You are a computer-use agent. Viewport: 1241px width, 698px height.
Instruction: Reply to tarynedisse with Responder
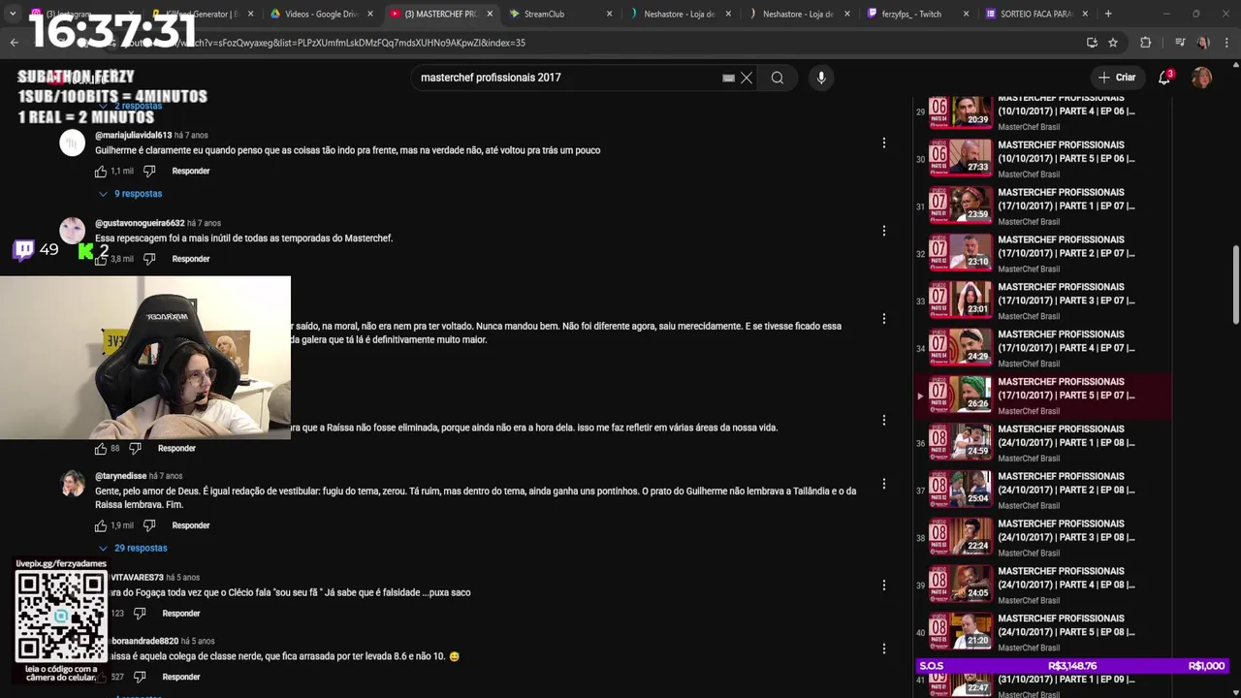coord(191,525)
